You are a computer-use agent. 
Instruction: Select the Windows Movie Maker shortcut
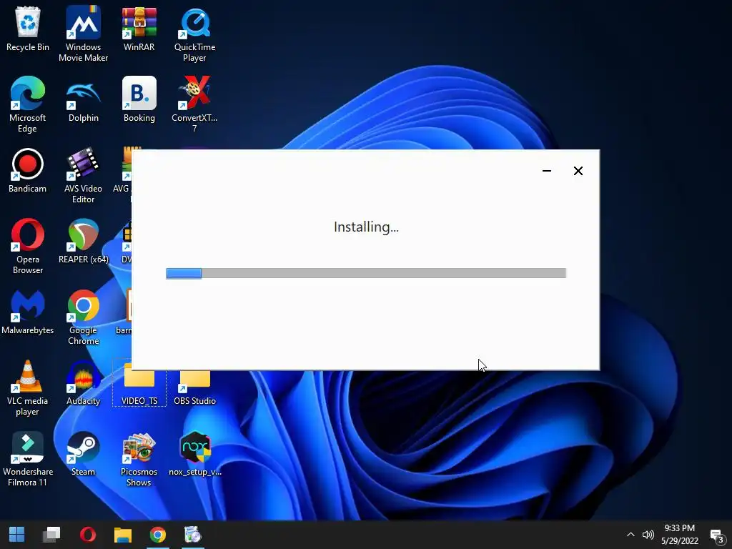[83, 34]
